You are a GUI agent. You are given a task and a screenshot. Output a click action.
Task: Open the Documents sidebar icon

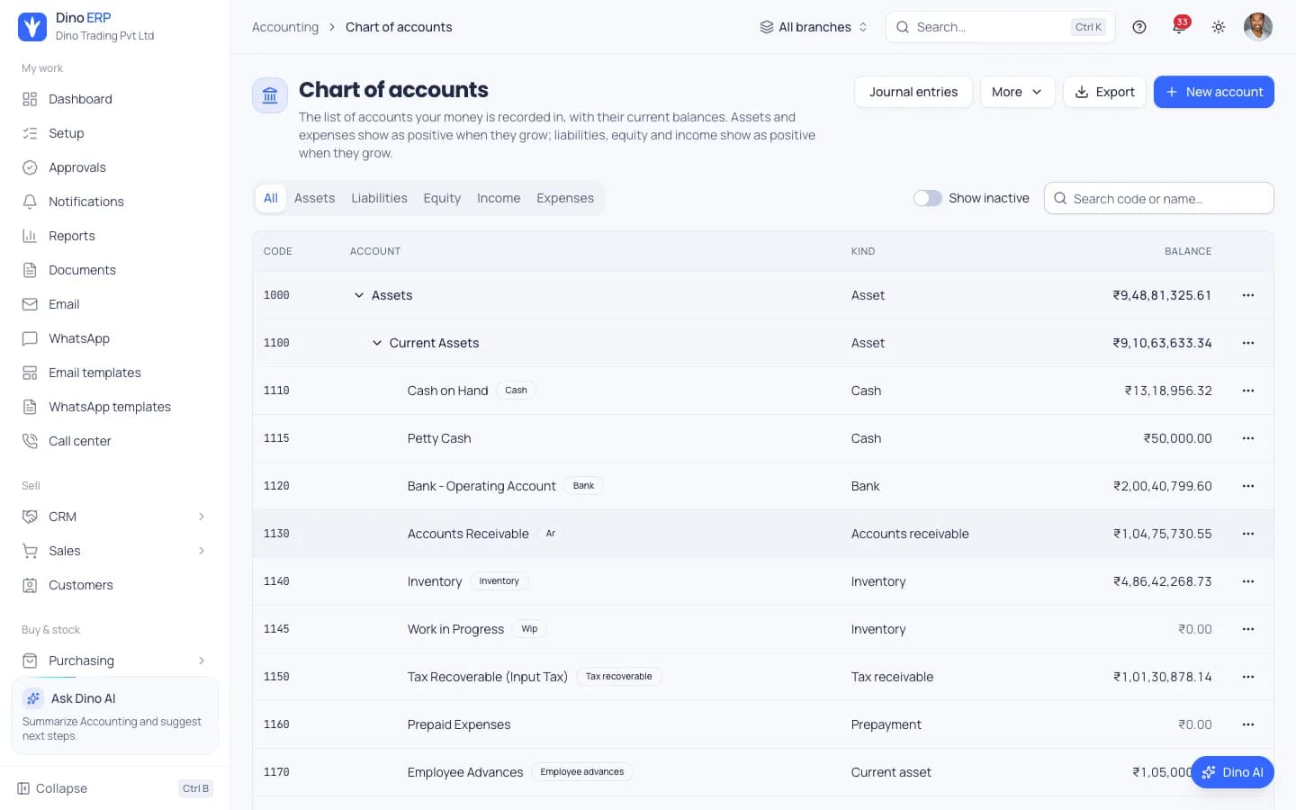tap(30, 270)
